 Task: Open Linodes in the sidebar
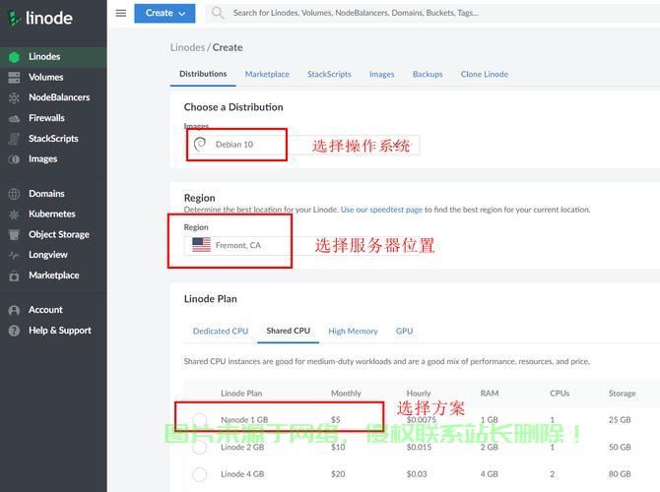point(53,57)
